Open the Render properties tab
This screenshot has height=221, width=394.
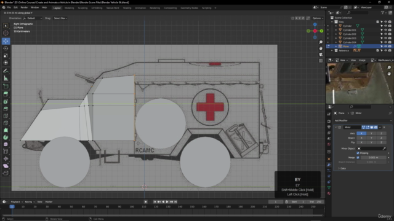click(329, 122)
